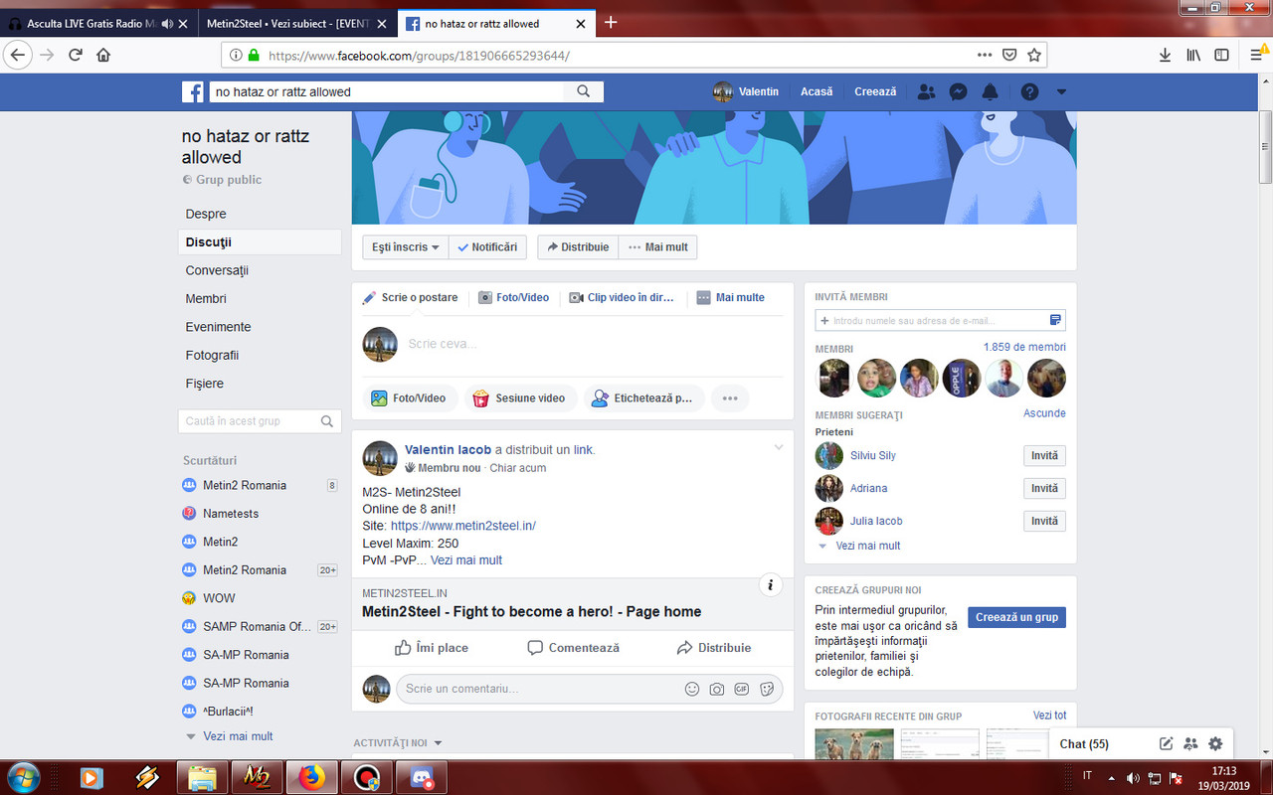Select Scrie o postare composer tab

(x=410, y=297)
